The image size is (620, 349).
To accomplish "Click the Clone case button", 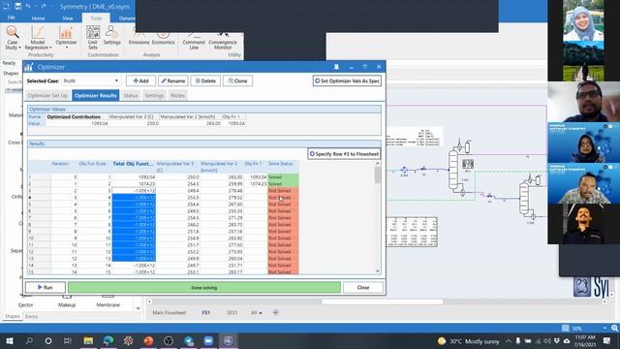I will (237, 80).
